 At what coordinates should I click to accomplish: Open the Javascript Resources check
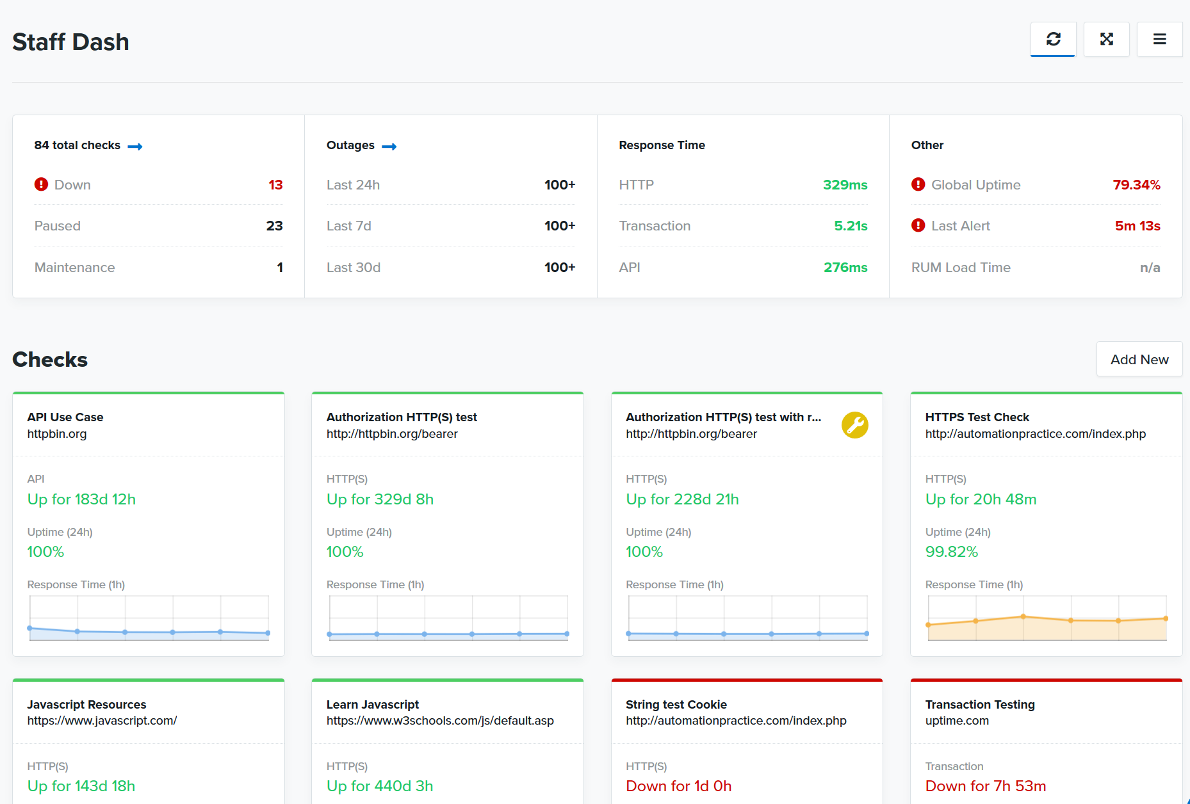point(86,705)
